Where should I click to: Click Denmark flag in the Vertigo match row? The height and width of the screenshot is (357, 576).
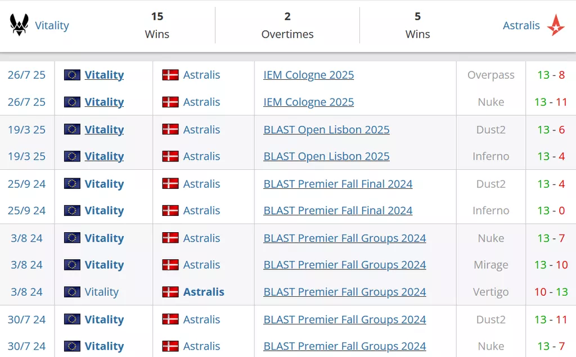(170, 292)
